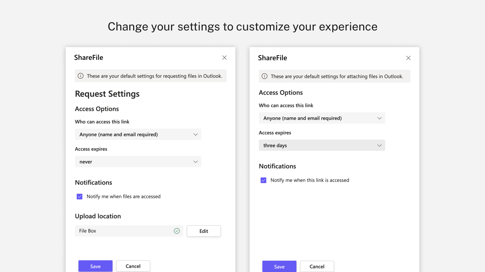The image size is (485, 272).
Task: Click Save in the attaching files dialog
Action: (x=279, y=266)
